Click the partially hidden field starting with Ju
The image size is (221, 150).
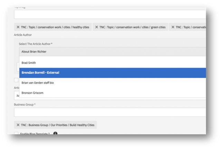[x=17, y=96]
